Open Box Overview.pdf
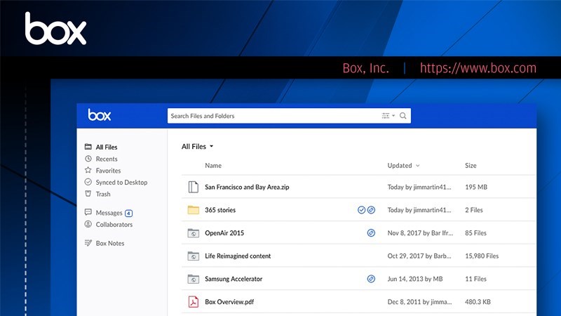The width and height of the screenshot is (561, 316). tap(229, 302)
